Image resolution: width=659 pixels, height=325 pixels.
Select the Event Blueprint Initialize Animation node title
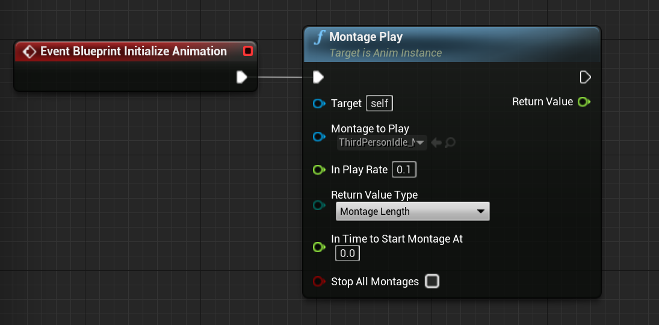[x=133, y=51]
